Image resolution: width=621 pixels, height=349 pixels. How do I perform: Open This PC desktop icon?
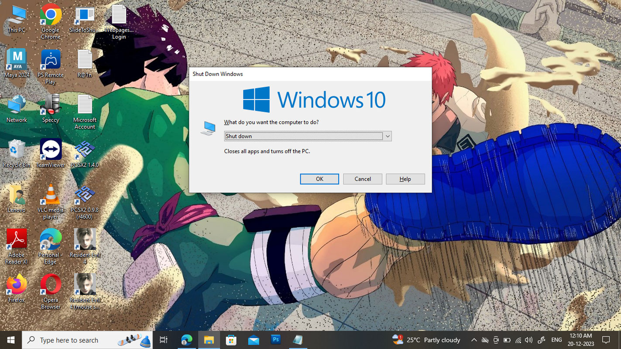tap(17, 18)
